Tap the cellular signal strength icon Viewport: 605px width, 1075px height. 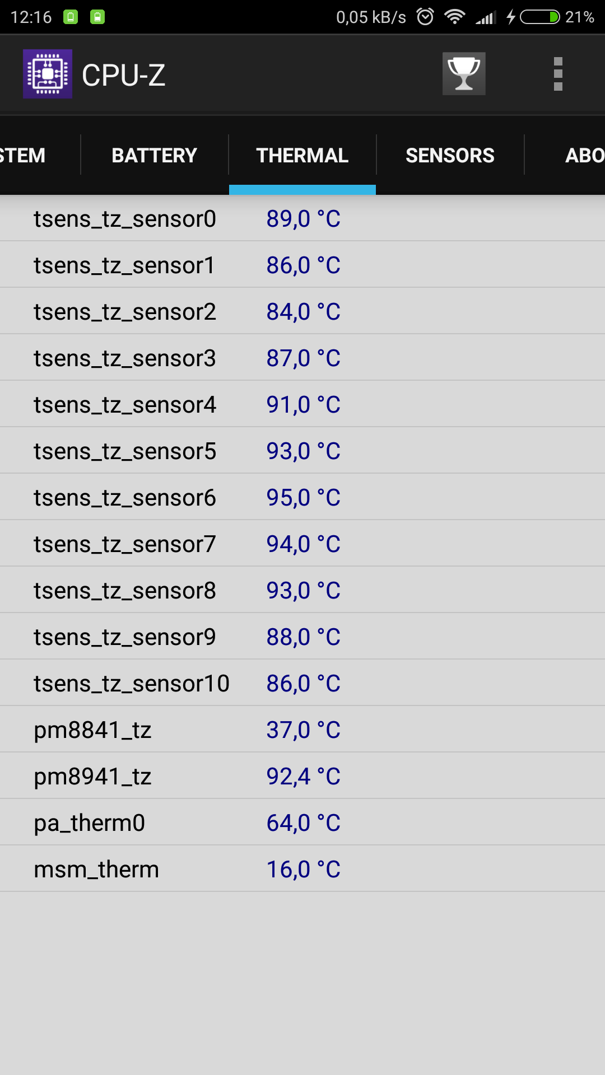(x=486, y=18)
